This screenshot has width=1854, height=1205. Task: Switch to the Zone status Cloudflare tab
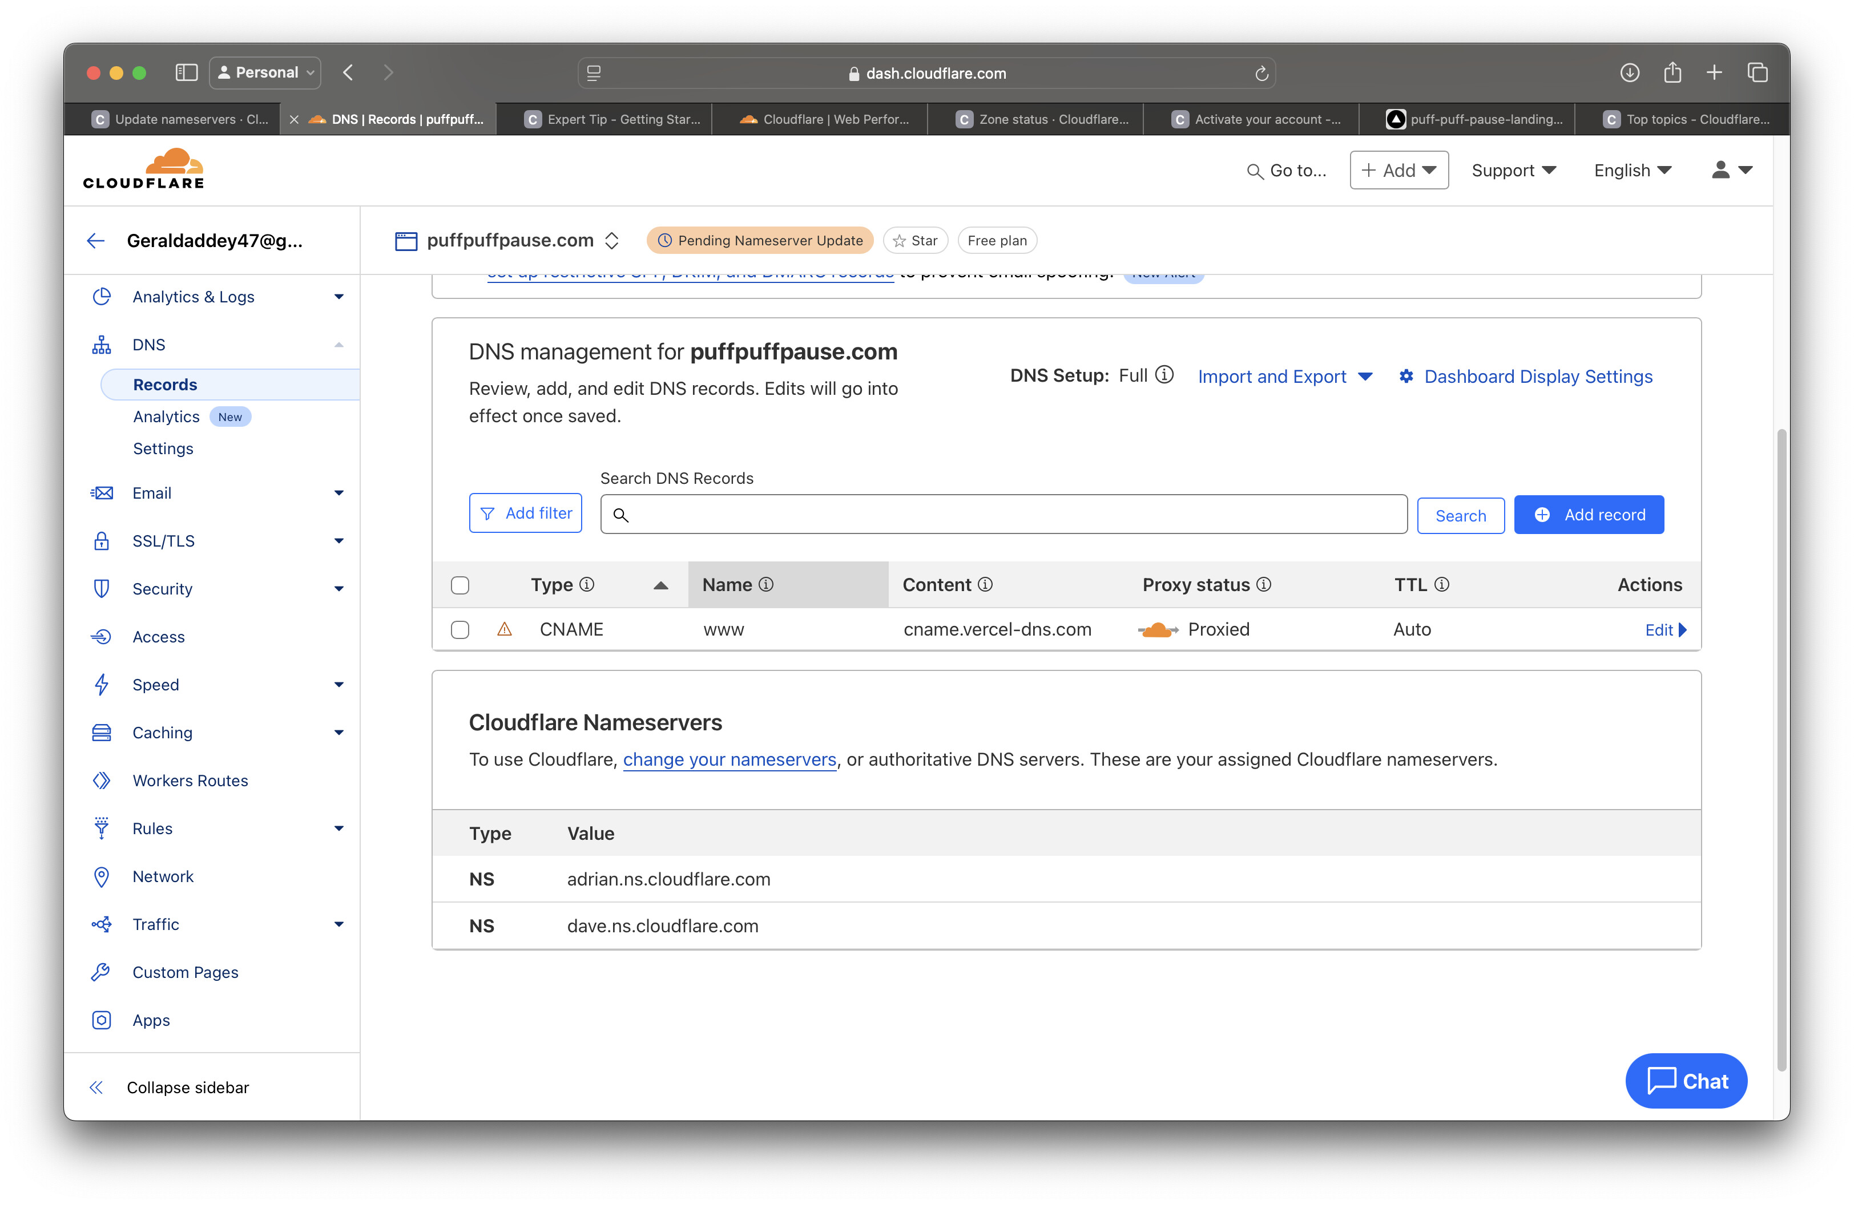tap(1043, 119)
